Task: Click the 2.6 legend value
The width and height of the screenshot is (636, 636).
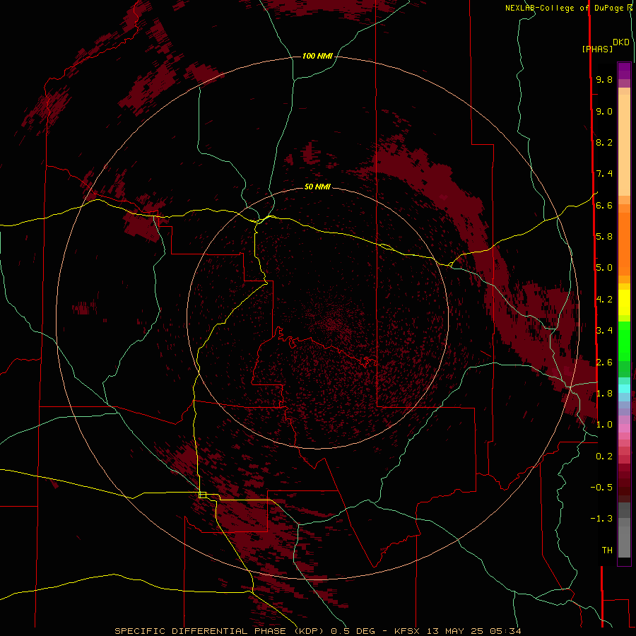Action: (604, 363)
